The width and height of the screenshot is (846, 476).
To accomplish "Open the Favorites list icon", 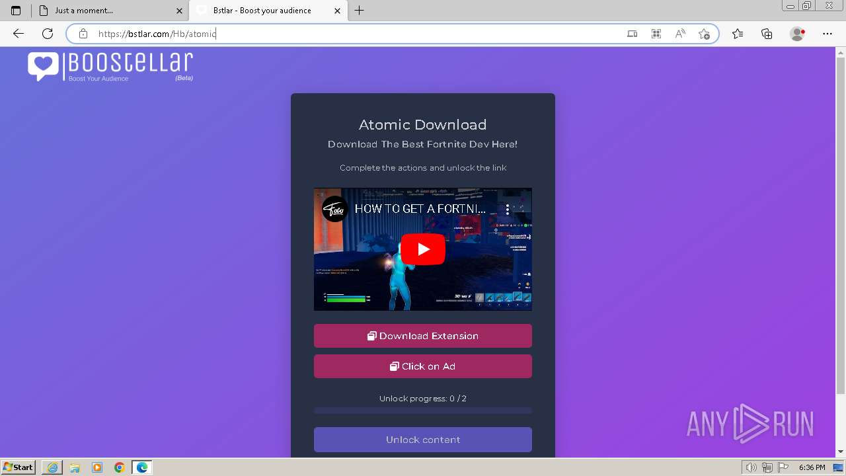I will 738,34.
